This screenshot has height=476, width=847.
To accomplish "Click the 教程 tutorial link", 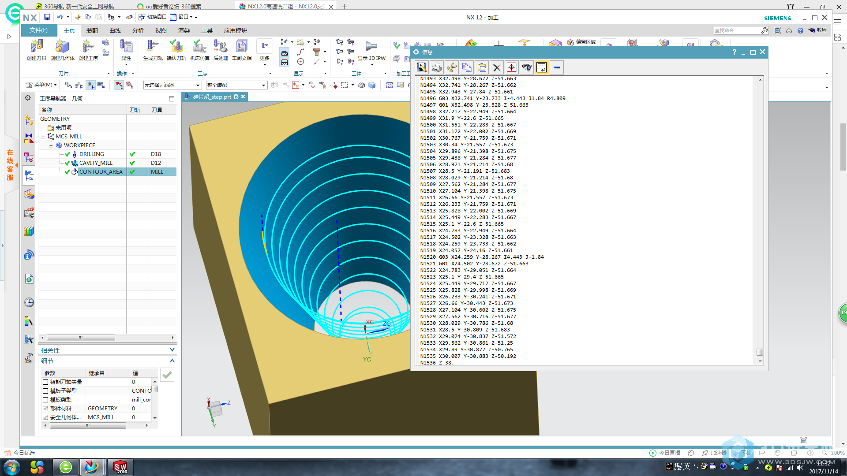I will point(818,30).
